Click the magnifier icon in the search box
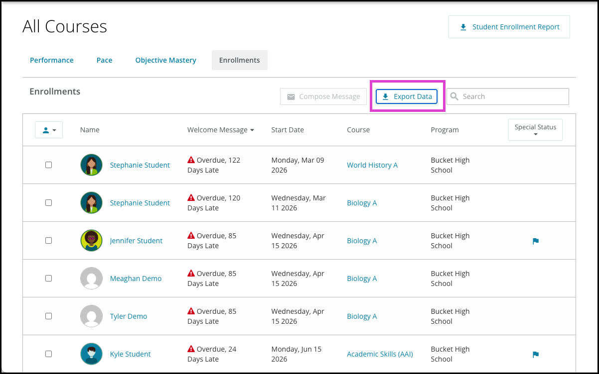 (454, 96)
